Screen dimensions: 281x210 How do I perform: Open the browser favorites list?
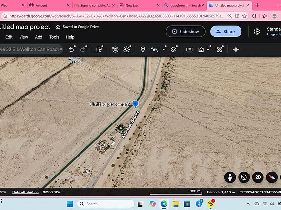(x=265, y=16)
